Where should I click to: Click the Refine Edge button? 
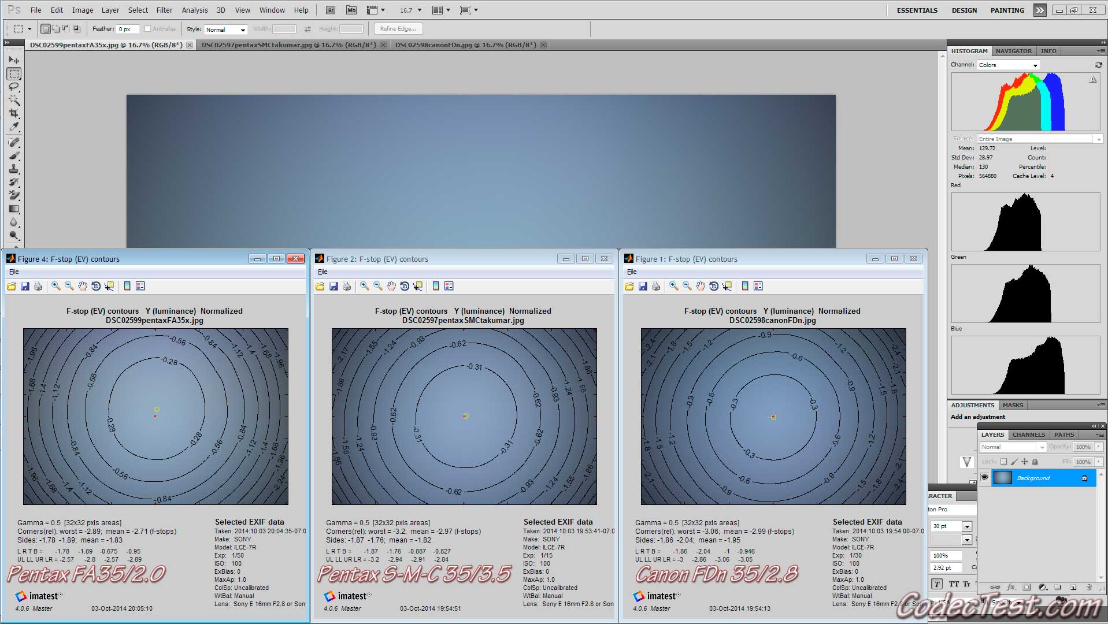pos(398,28)
